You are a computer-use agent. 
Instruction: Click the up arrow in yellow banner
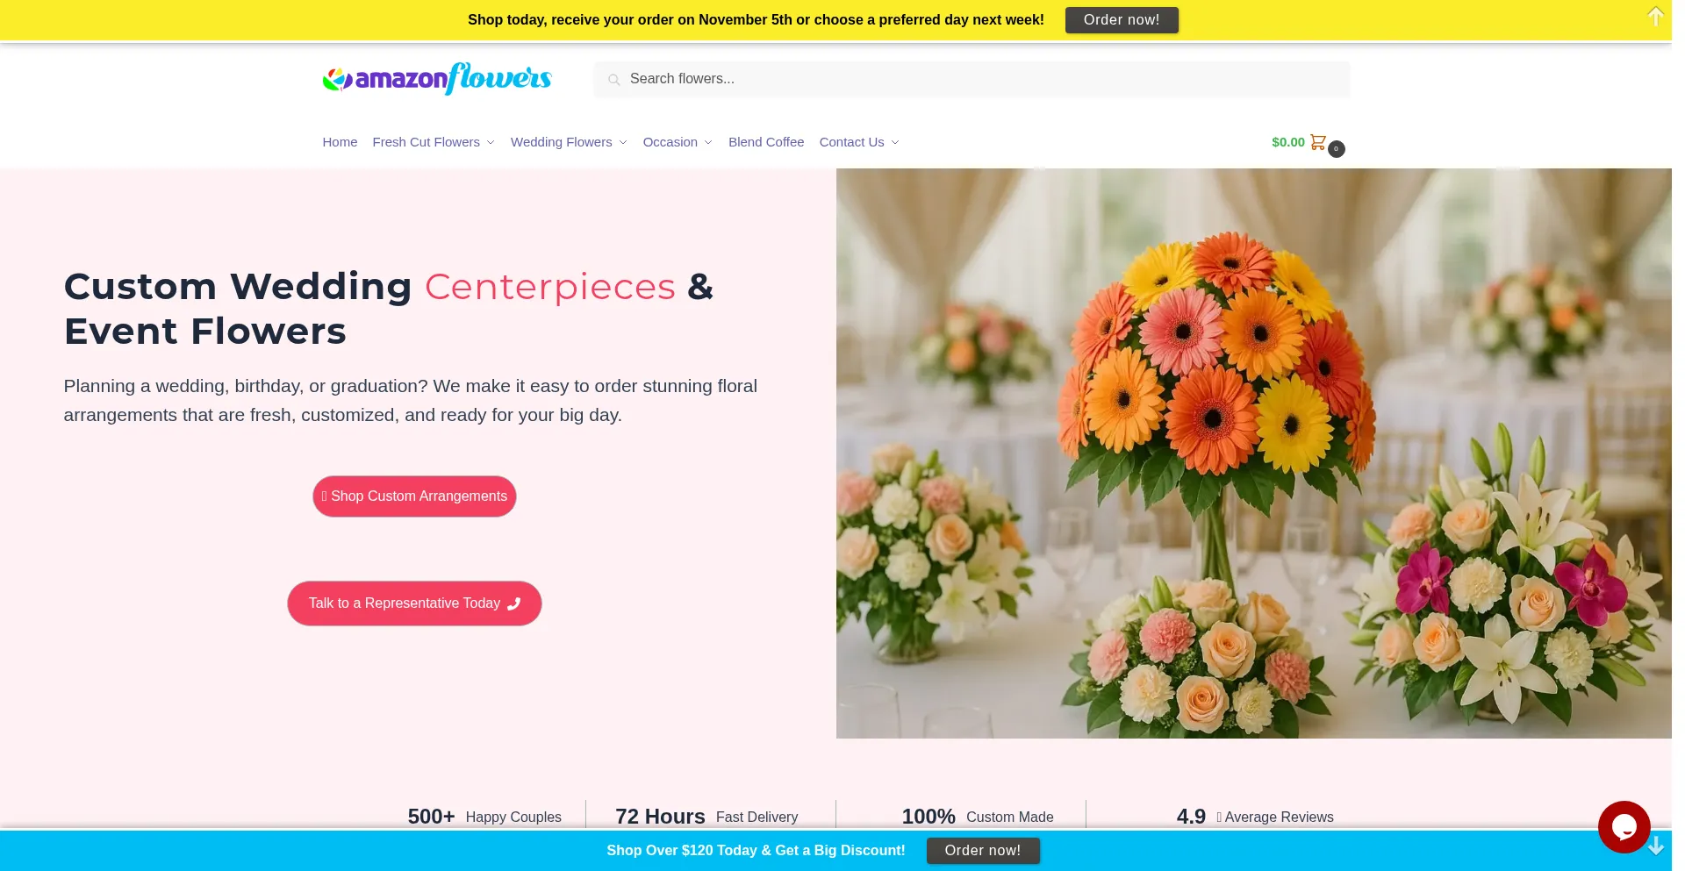(1655, 17)
